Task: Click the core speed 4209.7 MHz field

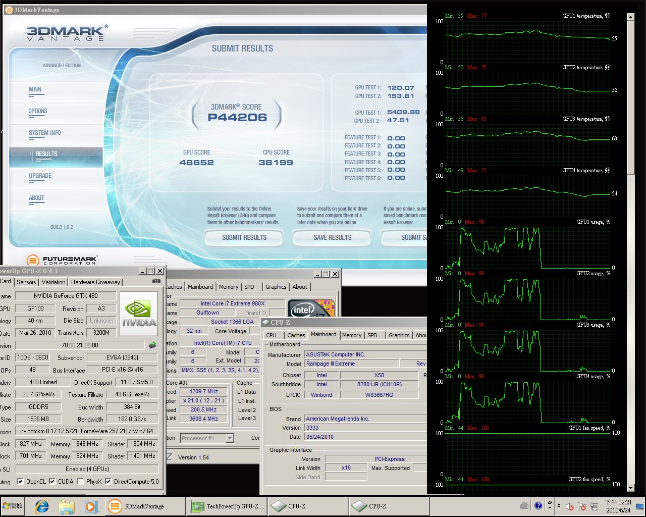Action: (x=204, y=391)
